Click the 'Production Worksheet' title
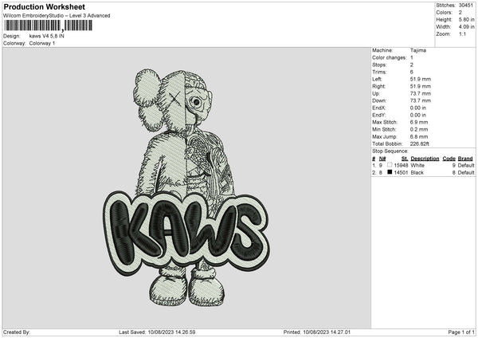The height and width of the screenshot is (338, 478). pos(44,6)
